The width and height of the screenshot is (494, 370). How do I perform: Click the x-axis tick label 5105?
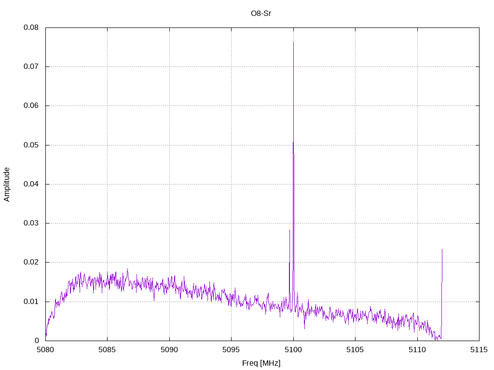(x=355, y=350)
